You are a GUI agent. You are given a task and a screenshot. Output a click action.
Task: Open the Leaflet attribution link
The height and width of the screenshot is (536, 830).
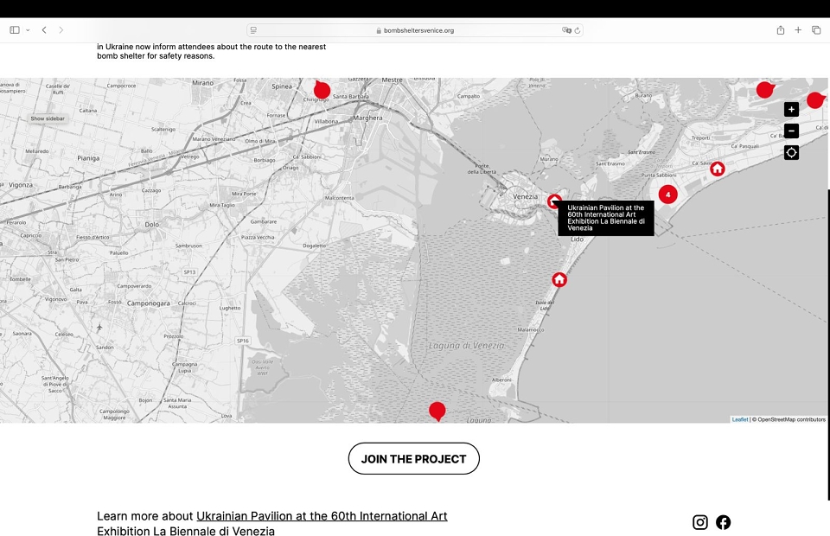tap(739, 419)
